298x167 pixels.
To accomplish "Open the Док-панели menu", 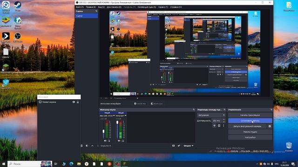I will (x=114, y=7).
